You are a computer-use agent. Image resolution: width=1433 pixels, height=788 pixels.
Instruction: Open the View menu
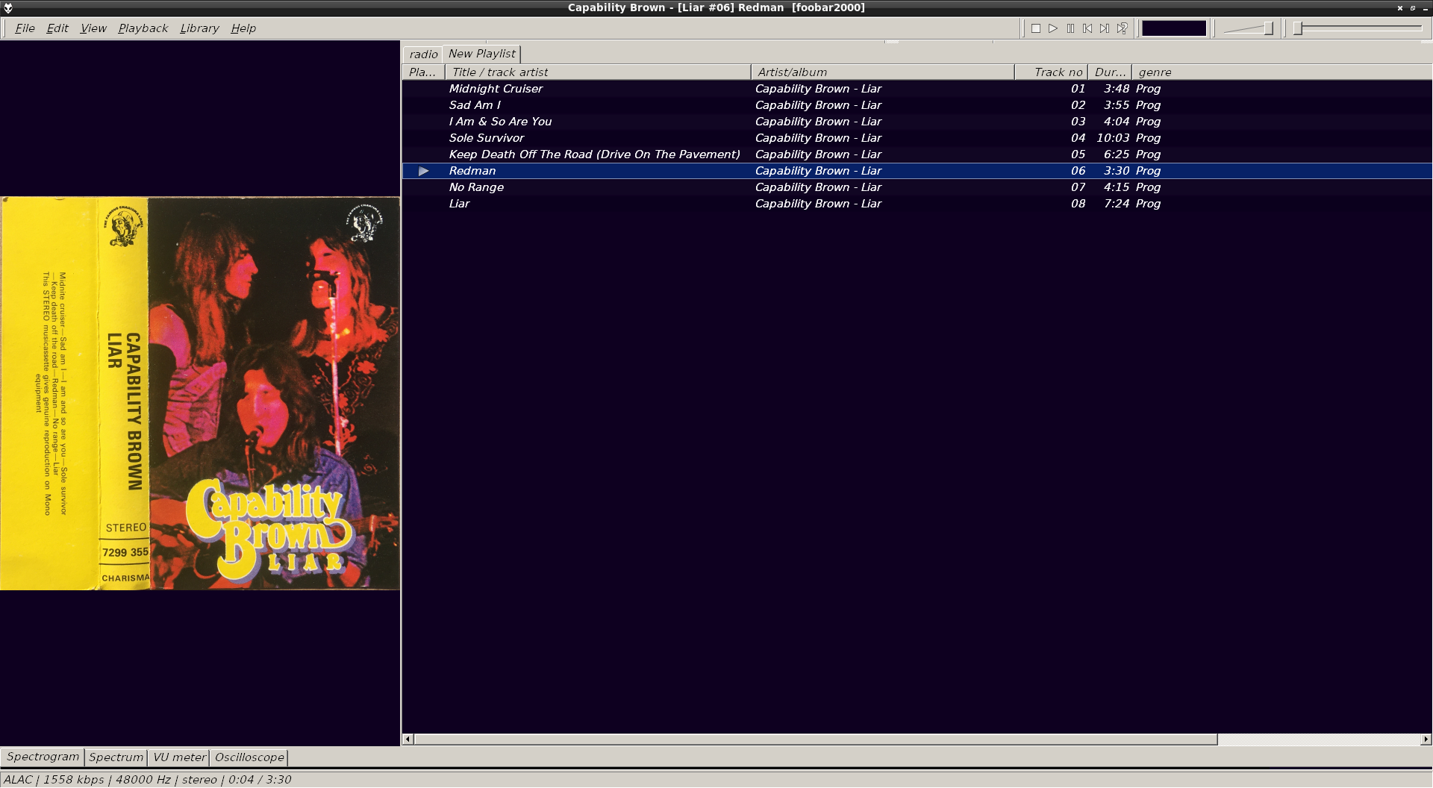point(93,28)
